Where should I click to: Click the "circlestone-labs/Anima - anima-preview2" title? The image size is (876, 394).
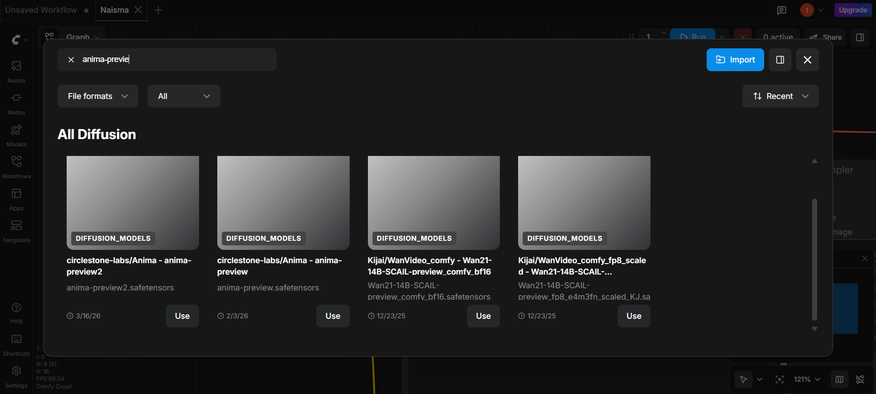[x=129, y=266]
